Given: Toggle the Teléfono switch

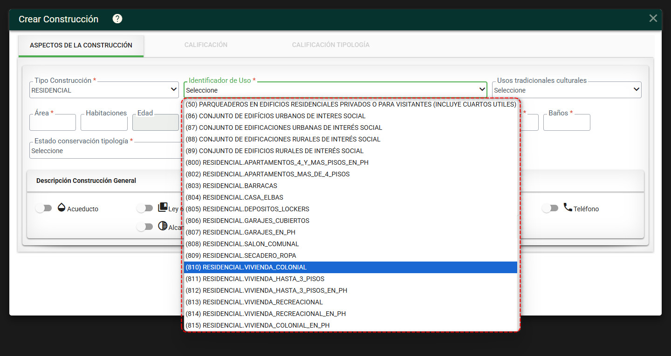Looking at the screenshot, I should (550, 208).
